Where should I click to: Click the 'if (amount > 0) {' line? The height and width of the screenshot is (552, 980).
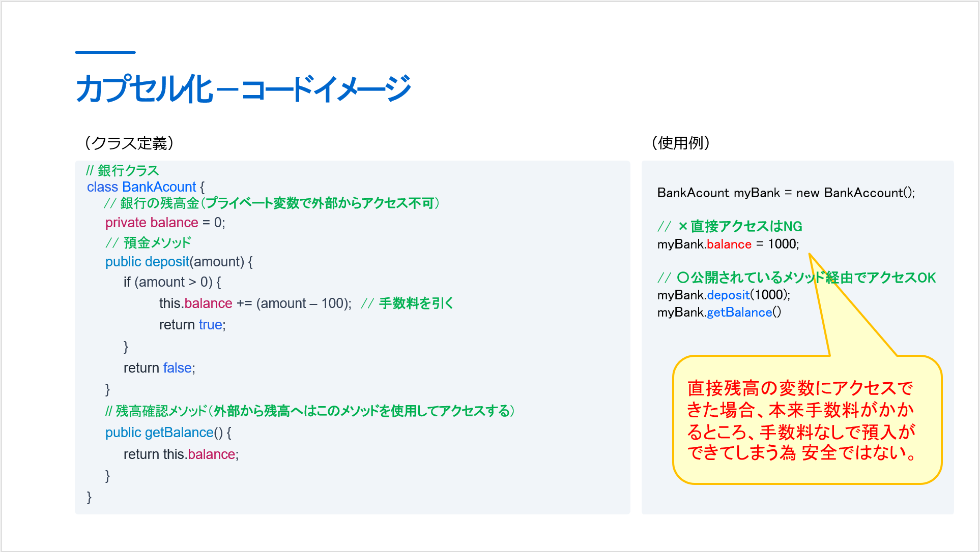coord(172,282)
